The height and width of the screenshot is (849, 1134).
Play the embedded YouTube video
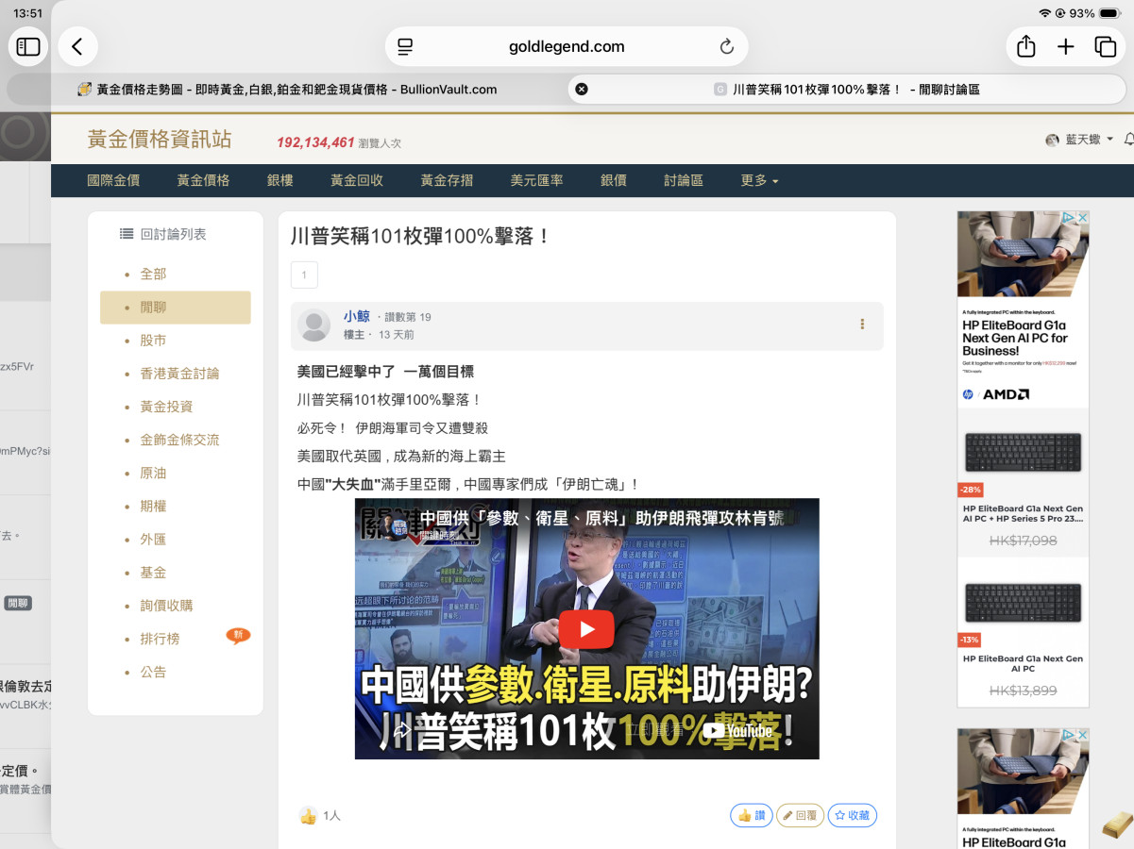586,629
